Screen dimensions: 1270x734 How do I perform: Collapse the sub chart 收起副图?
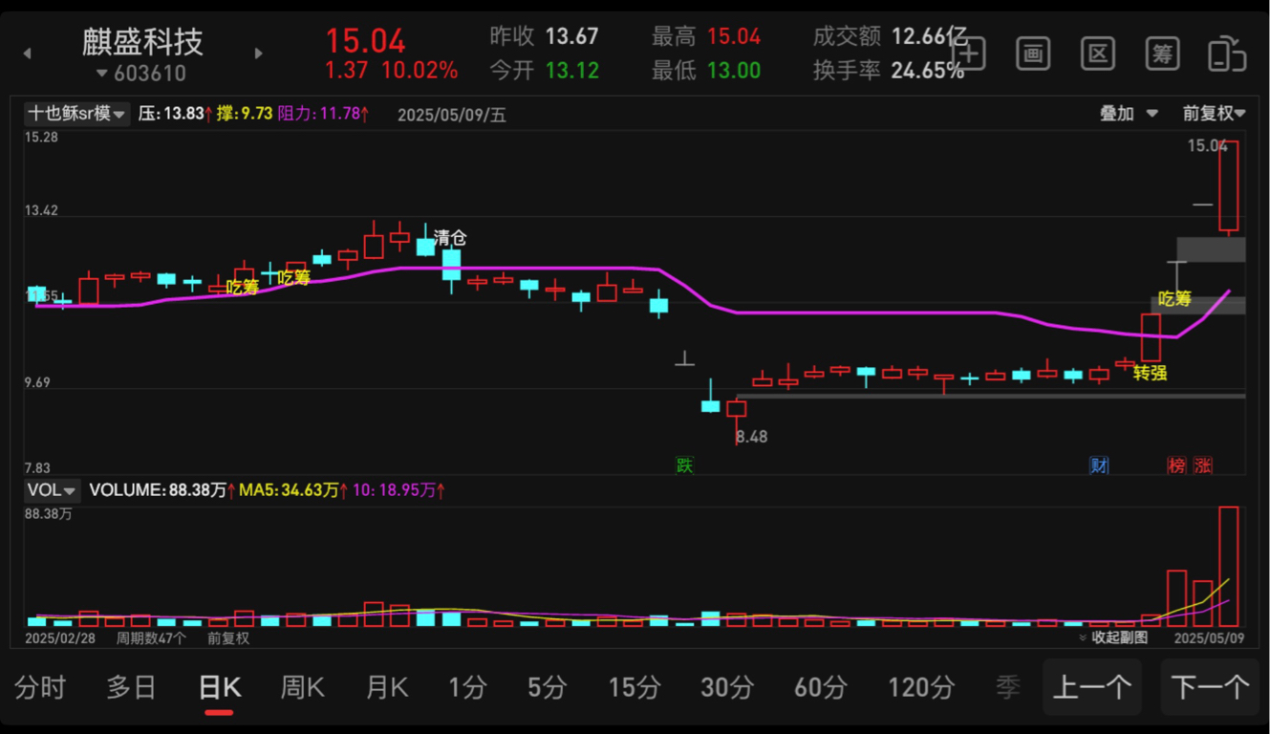click(1112, 637)
